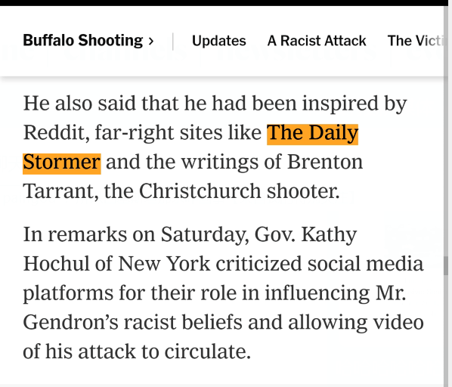
Task: Click the word 'Christchurch' in the text
Action: [200, 191]
